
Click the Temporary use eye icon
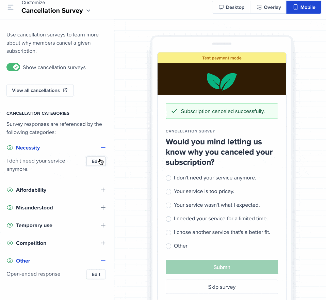[x=10, y=225]
